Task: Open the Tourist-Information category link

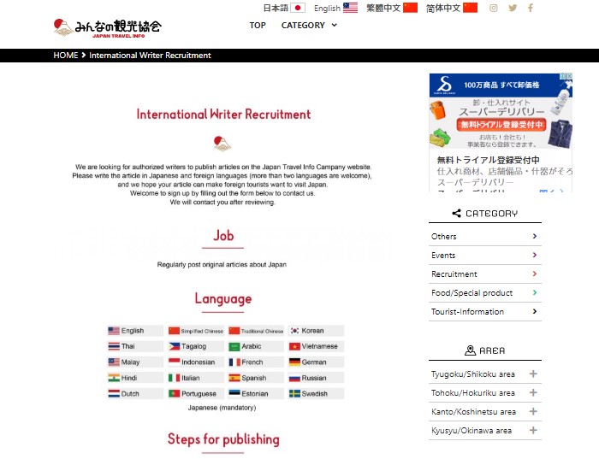Action: click(x=467, y=312)
